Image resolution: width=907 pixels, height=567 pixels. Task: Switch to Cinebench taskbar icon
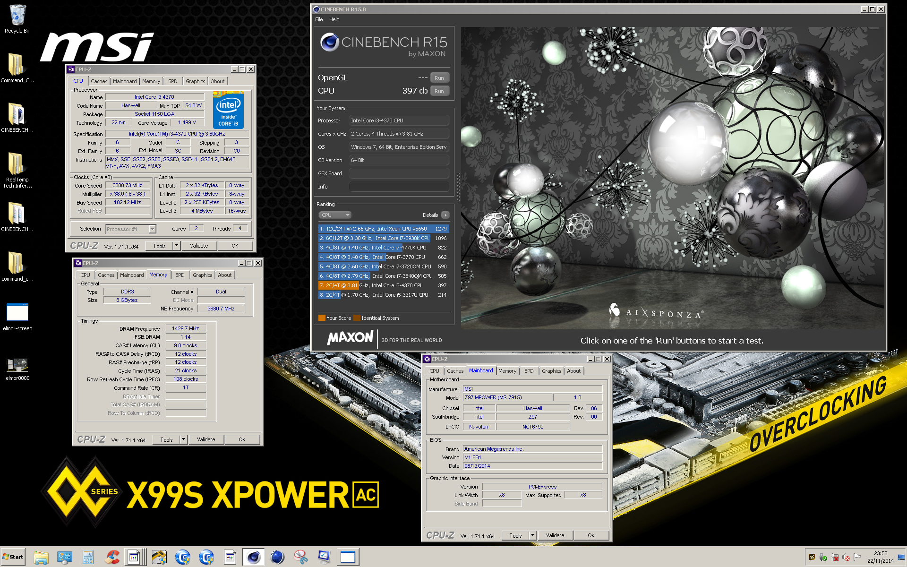pyautogui.click(x=254, y=557)
